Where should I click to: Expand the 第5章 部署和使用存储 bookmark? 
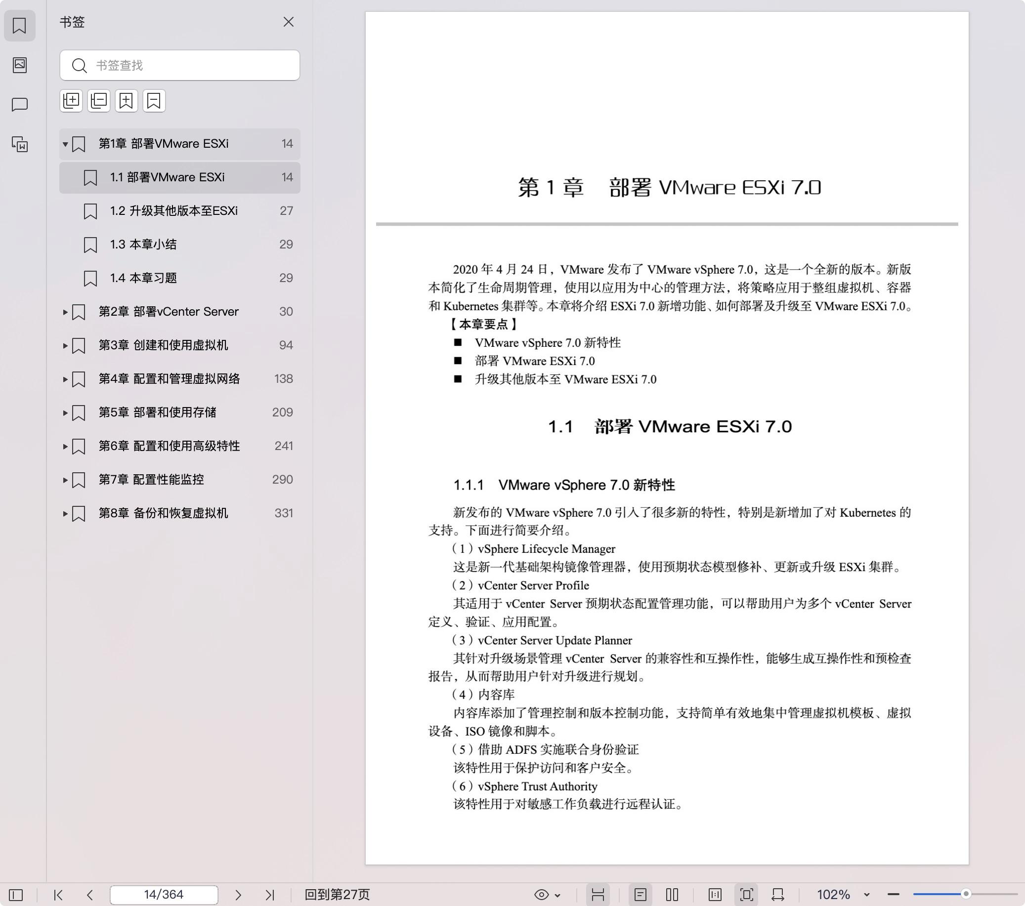point(65,412)
